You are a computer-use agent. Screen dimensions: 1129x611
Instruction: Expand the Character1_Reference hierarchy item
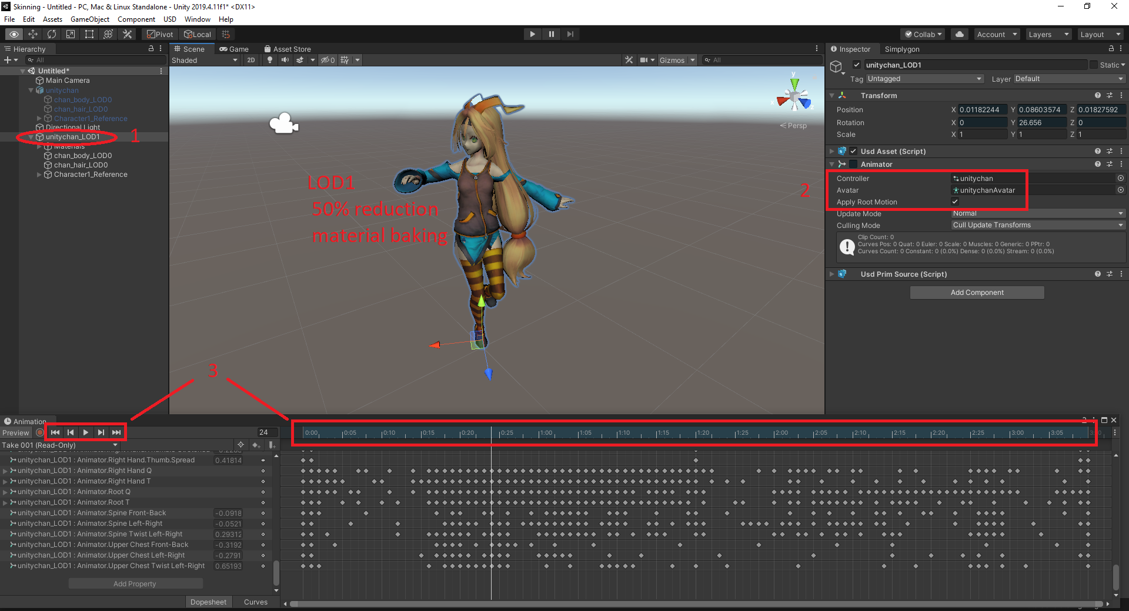coord(39,174)
